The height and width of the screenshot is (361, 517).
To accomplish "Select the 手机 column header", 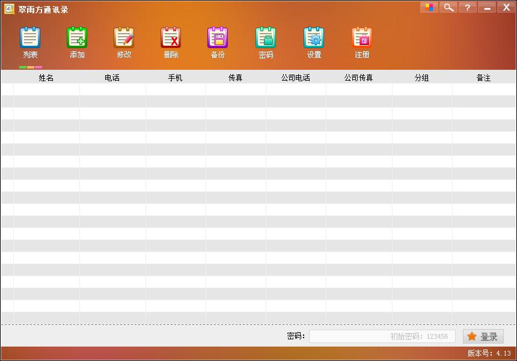I will pyautogui.click(x=176, y=78).
